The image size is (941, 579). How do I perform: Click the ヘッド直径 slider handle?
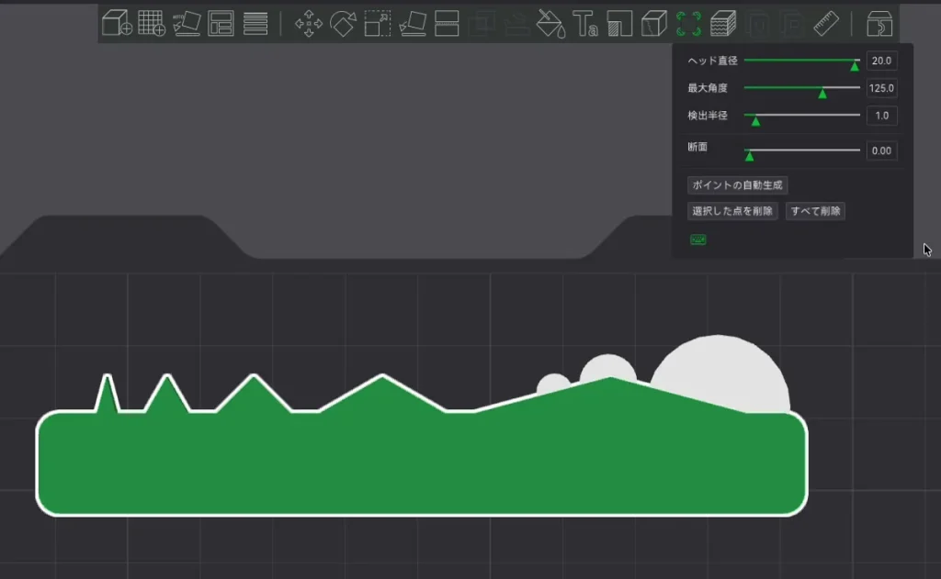[x=855, y=66]
